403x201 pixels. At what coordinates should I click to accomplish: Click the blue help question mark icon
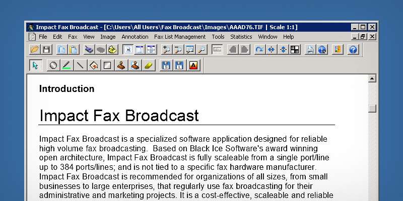tap(353, 49)
